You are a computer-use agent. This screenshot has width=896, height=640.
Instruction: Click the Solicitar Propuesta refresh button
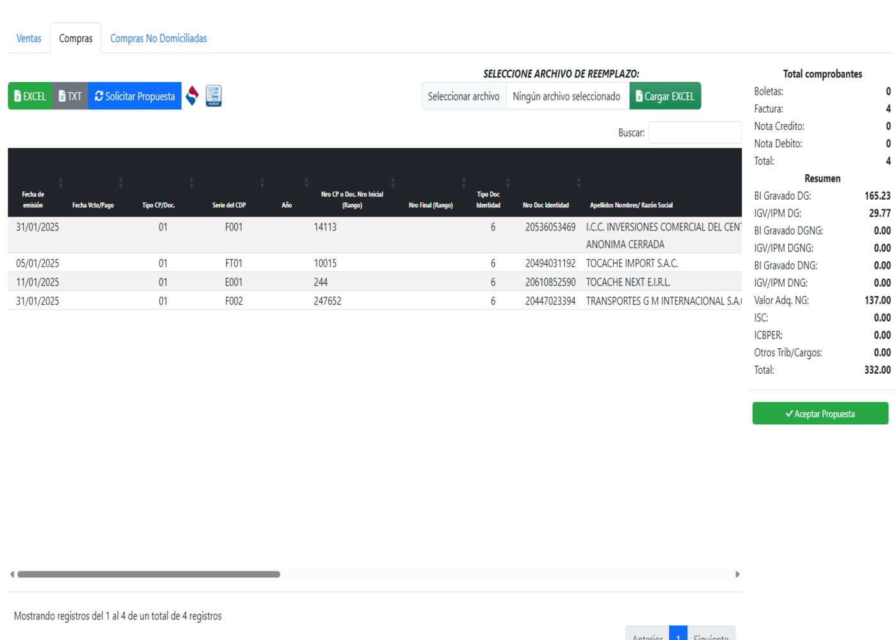[135, 96]
